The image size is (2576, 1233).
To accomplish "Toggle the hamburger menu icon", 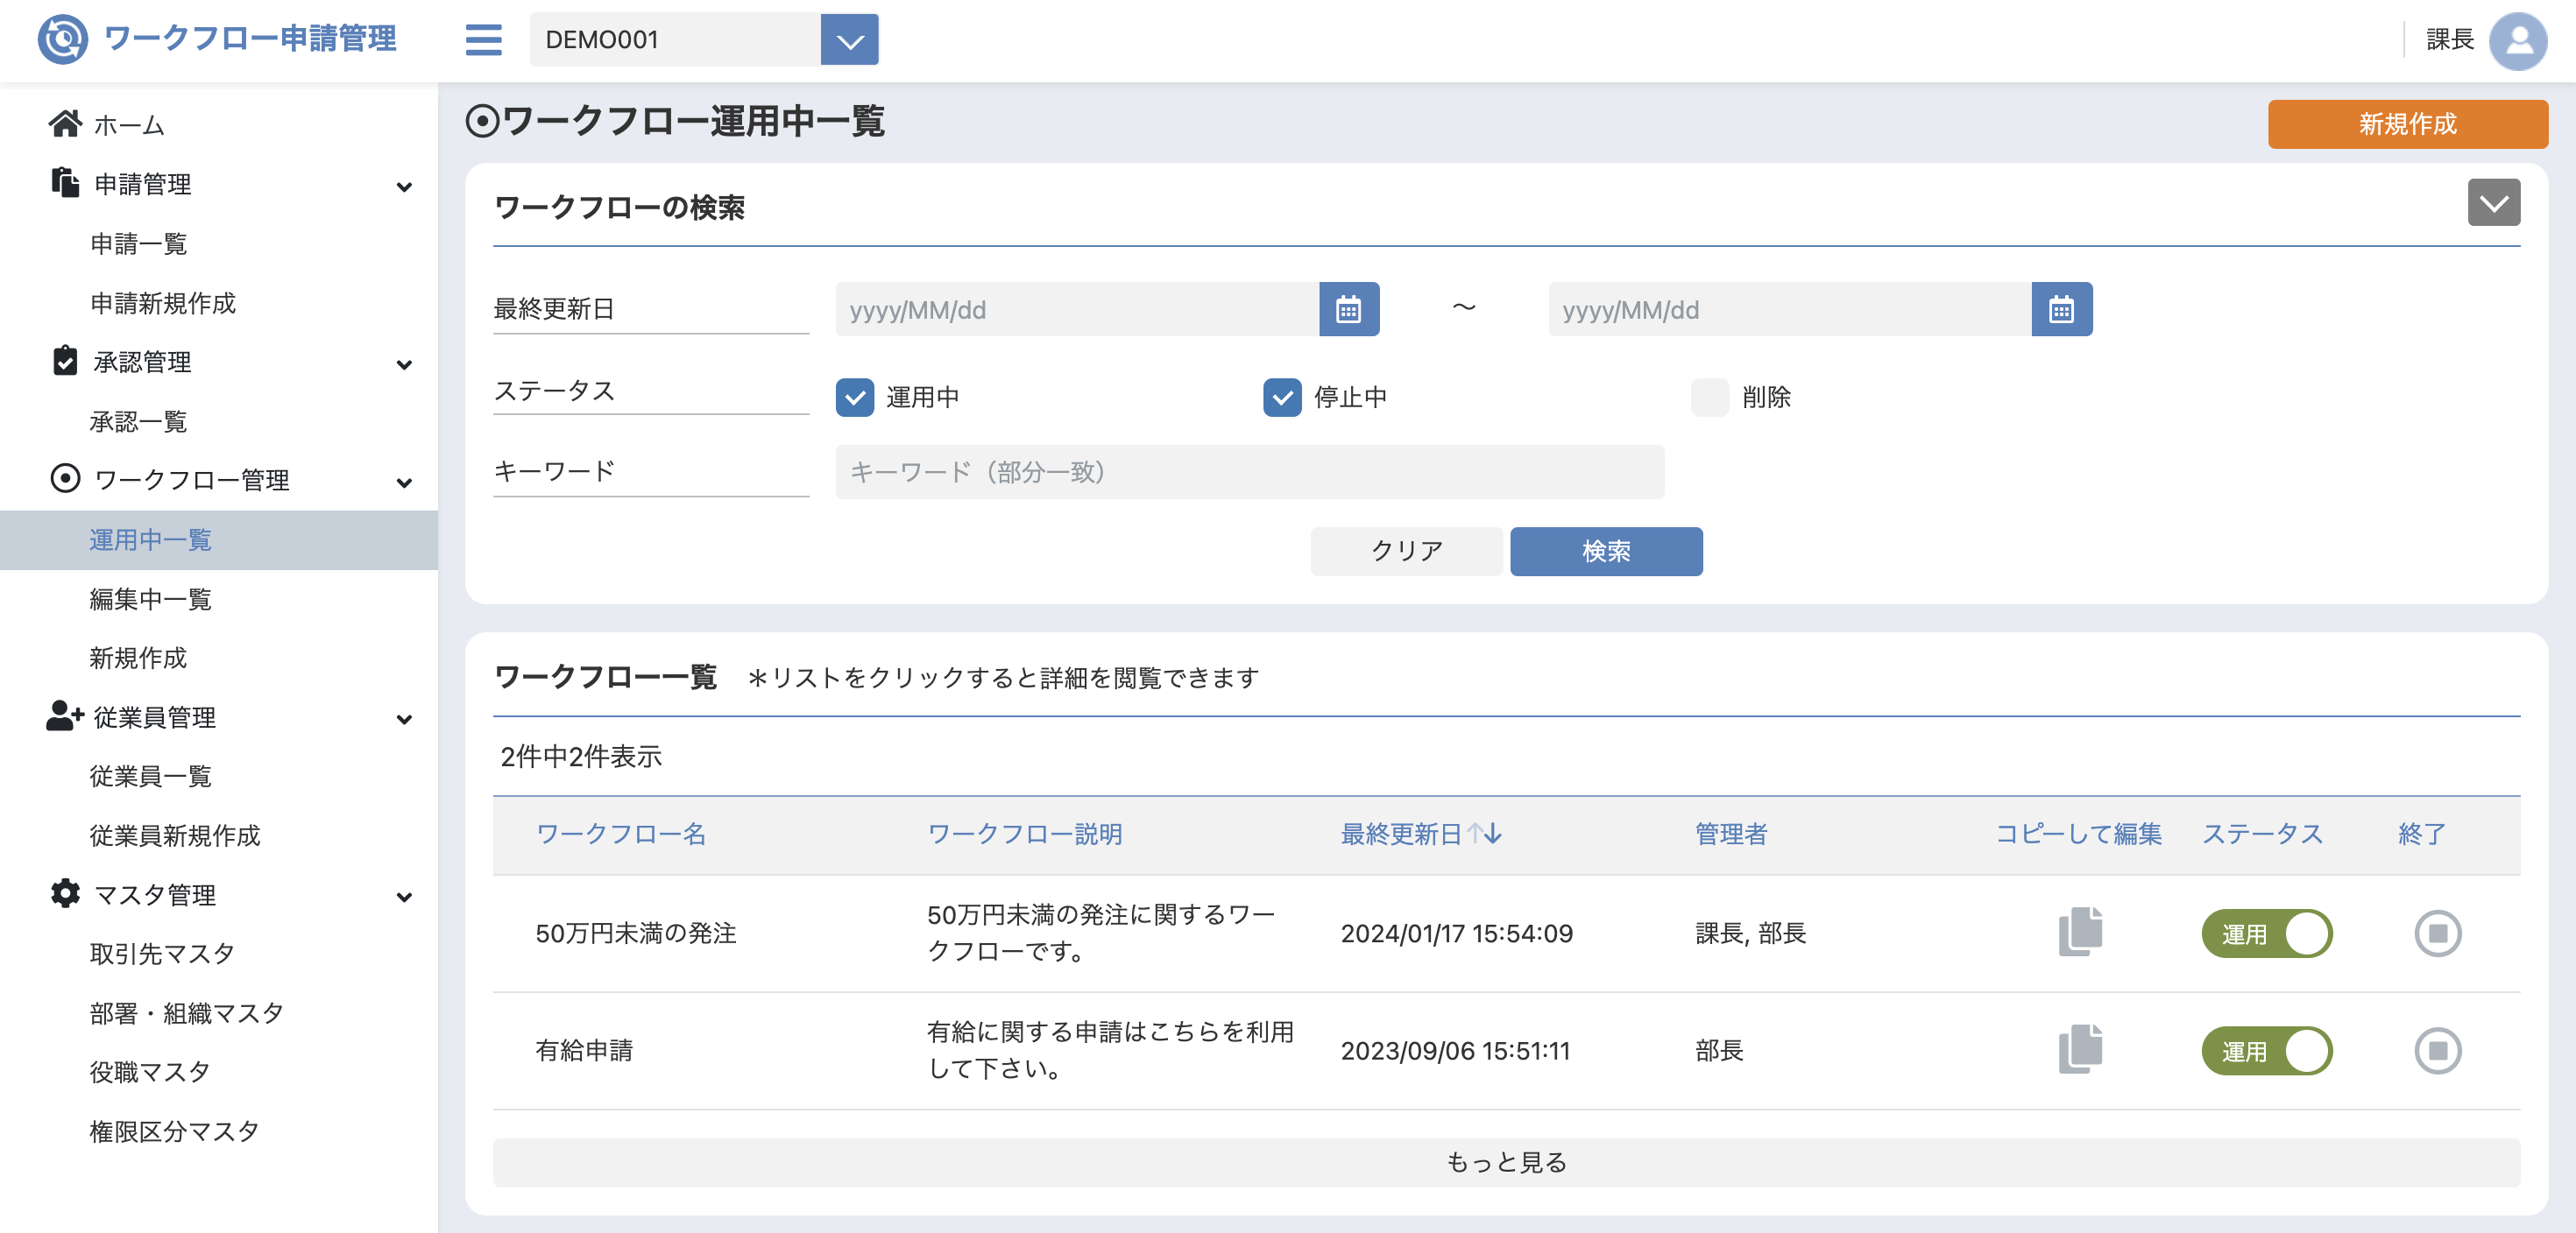I will pyautogui.click(x=483, y=40).
